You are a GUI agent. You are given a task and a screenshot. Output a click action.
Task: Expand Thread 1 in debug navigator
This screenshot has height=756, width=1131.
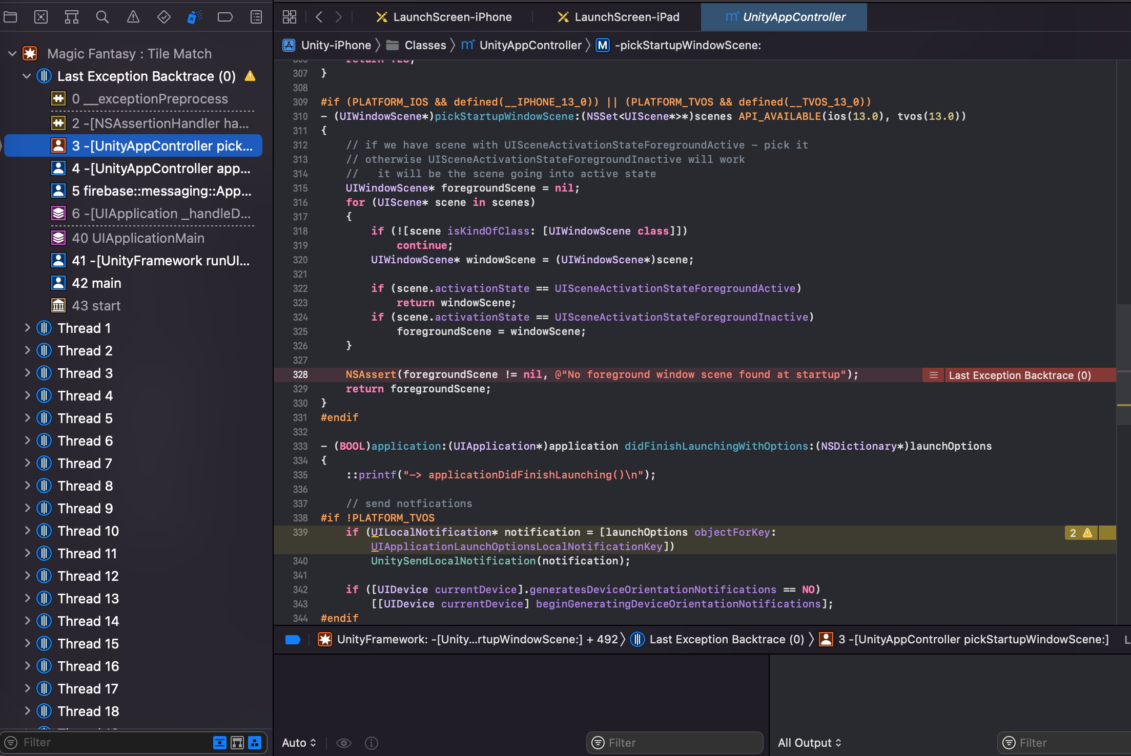coord(28,328)
